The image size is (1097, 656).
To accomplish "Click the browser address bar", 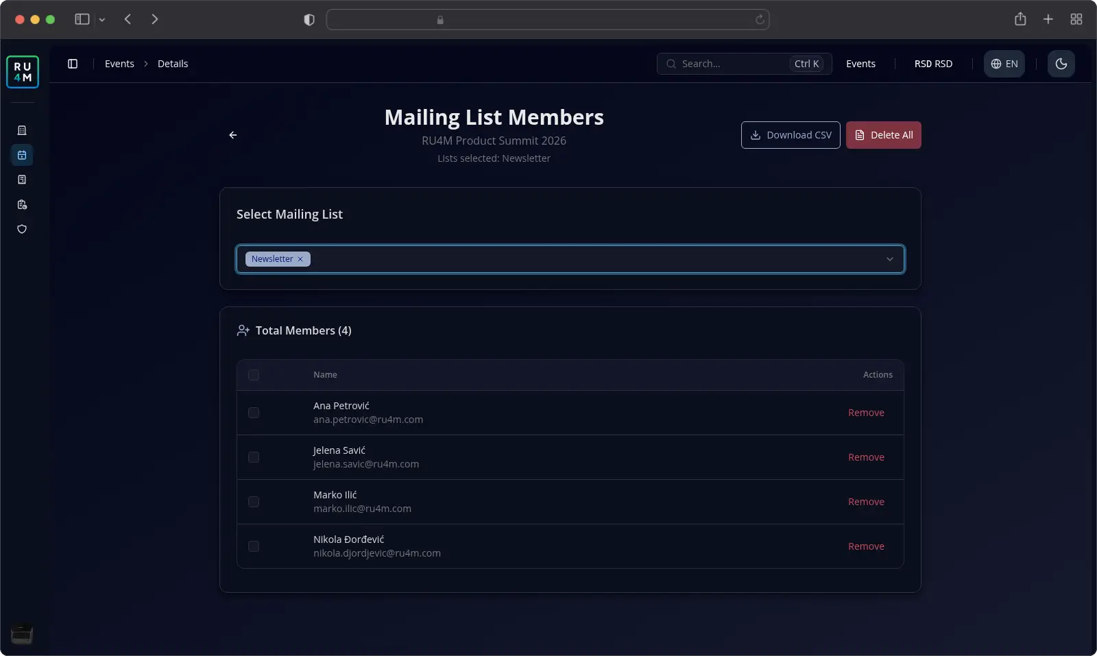I will click(x=548, y=20).
